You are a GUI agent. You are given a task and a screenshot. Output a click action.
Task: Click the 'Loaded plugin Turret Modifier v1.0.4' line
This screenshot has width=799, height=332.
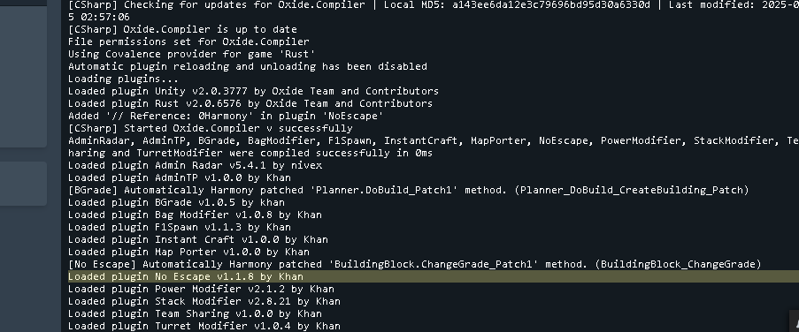(204, 326)
